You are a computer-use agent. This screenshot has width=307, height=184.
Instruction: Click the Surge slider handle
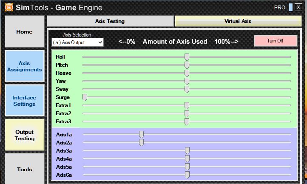[85, 97]
